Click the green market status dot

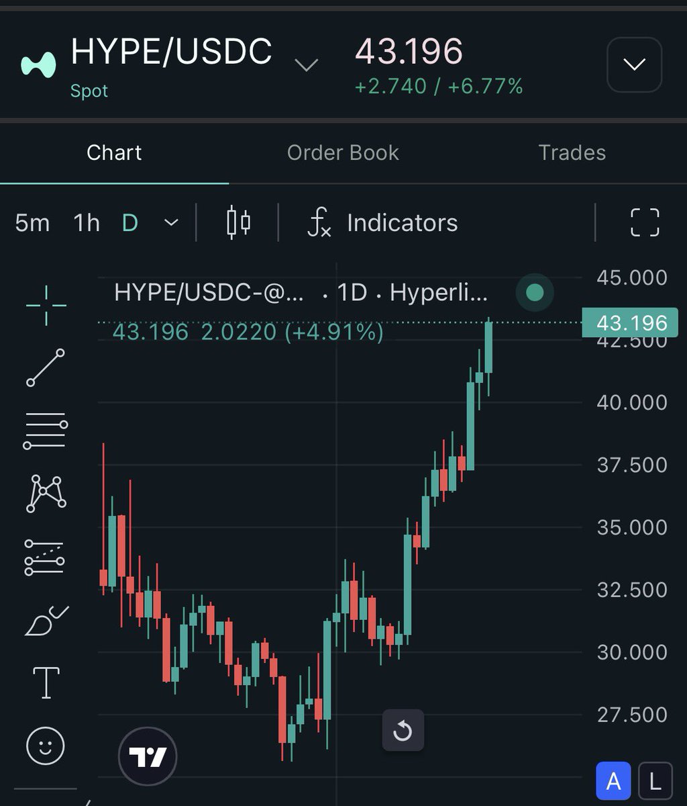point(535,293)
